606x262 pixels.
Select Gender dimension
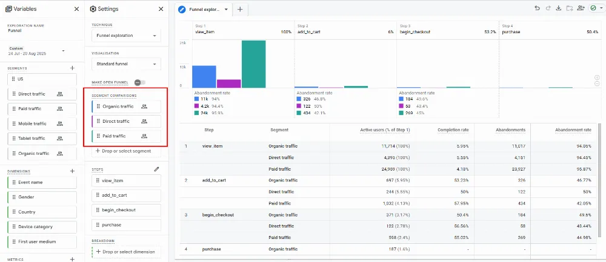[42, 197]
